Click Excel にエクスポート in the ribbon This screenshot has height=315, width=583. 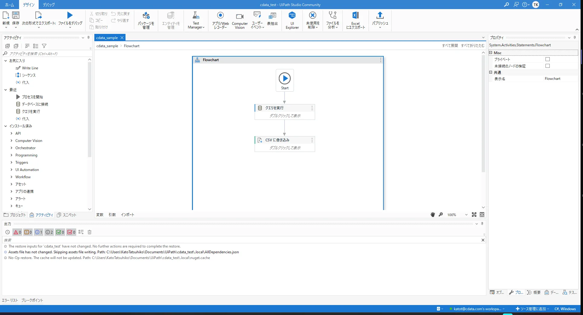pos(355,20)
